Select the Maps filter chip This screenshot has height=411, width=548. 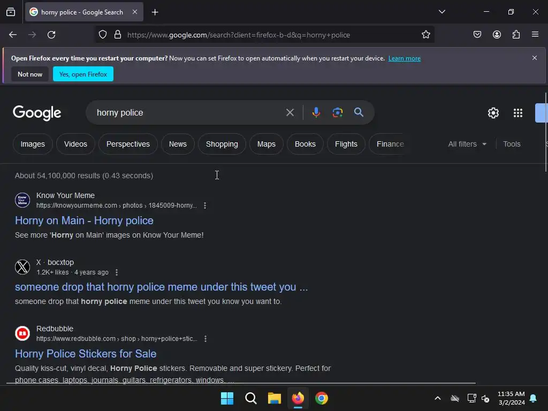267,144
